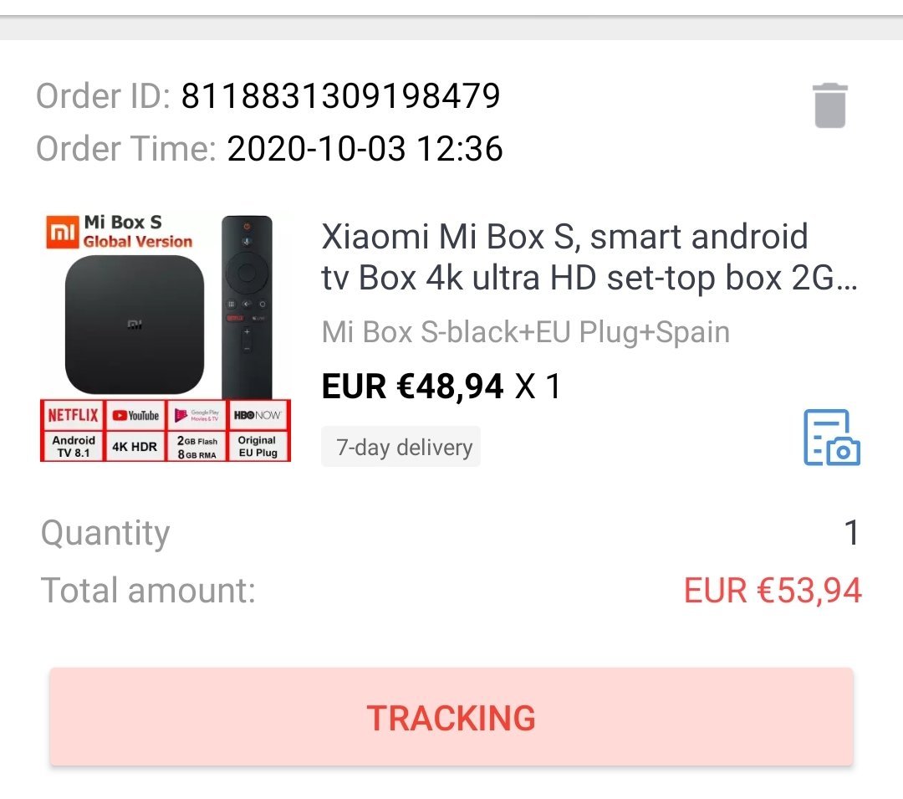This screenshot has height=799, width=903.
Task: Tap the Android TV 8.1 label
Action: click(73, 447)
